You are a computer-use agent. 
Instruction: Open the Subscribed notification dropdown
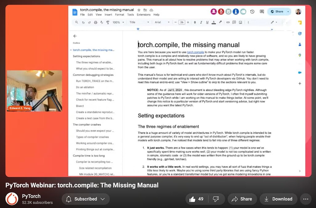click(x=86, y=199)
